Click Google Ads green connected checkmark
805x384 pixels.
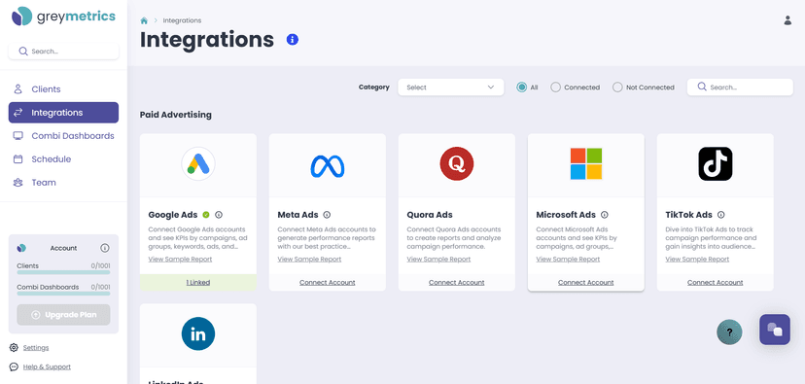point(206,215)
